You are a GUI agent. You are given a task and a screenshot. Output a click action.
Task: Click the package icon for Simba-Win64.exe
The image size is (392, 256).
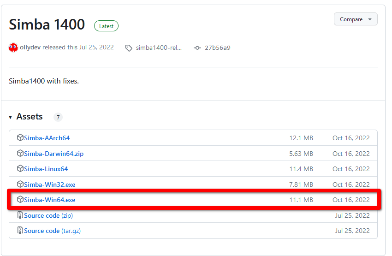20,199
